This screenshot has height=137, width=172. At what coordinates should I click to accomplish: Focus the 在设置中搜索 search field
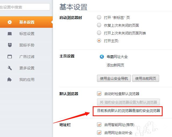pos(24,7)
